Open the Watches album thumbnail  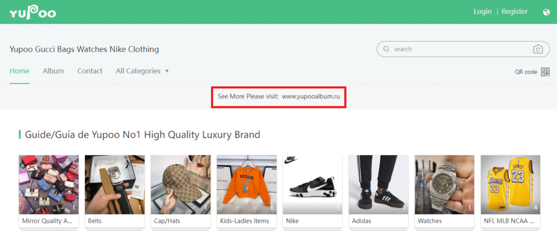(x=445, y=184)
